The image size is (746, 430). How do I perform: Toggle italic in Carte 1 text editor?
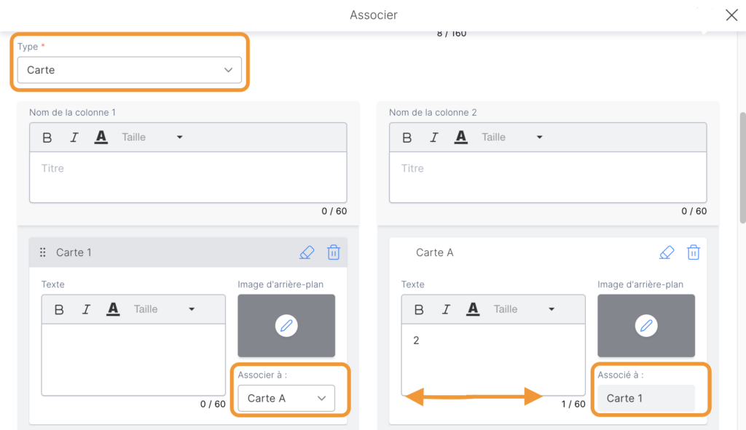click(x=86, y=309)
